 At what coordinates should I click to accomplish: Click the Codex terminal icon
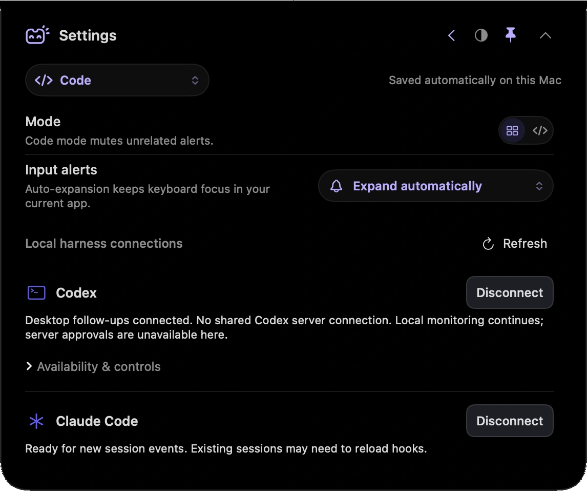(x=36, y=292)
